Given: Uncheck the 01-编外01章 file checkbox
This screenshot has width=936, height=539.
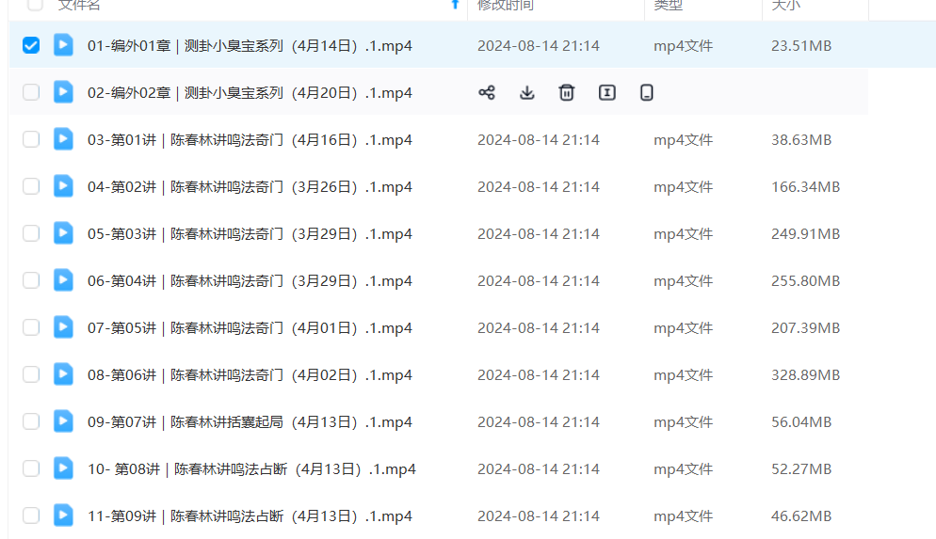Looking at the screenshot, I should [x=31, y=45].
